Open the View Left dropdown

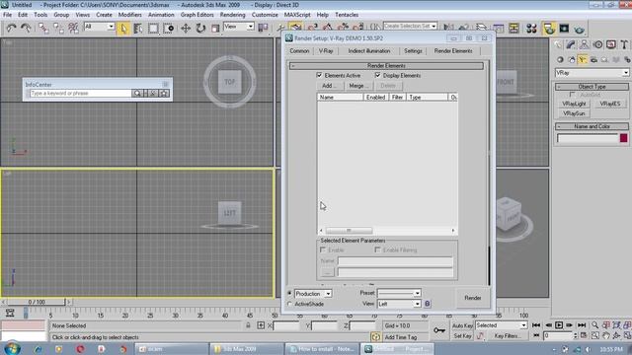point(399,304)
